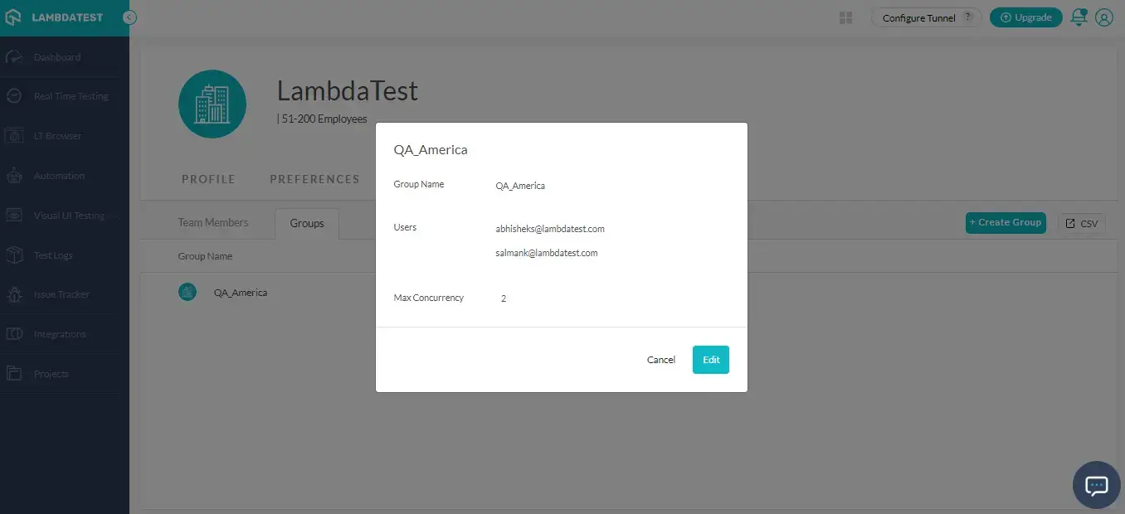Collapse the sidebar with arrow toggle
The width and height of the screenshot is (1125, 514).
pos(129,17)
